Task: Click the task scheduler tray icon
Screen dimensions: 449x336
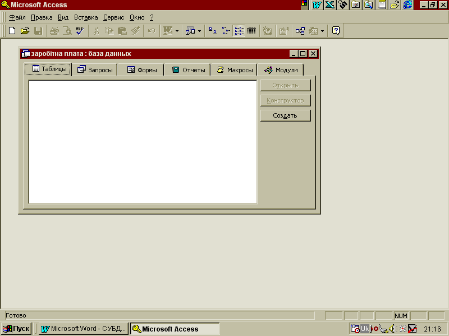Action: [355, 329]
